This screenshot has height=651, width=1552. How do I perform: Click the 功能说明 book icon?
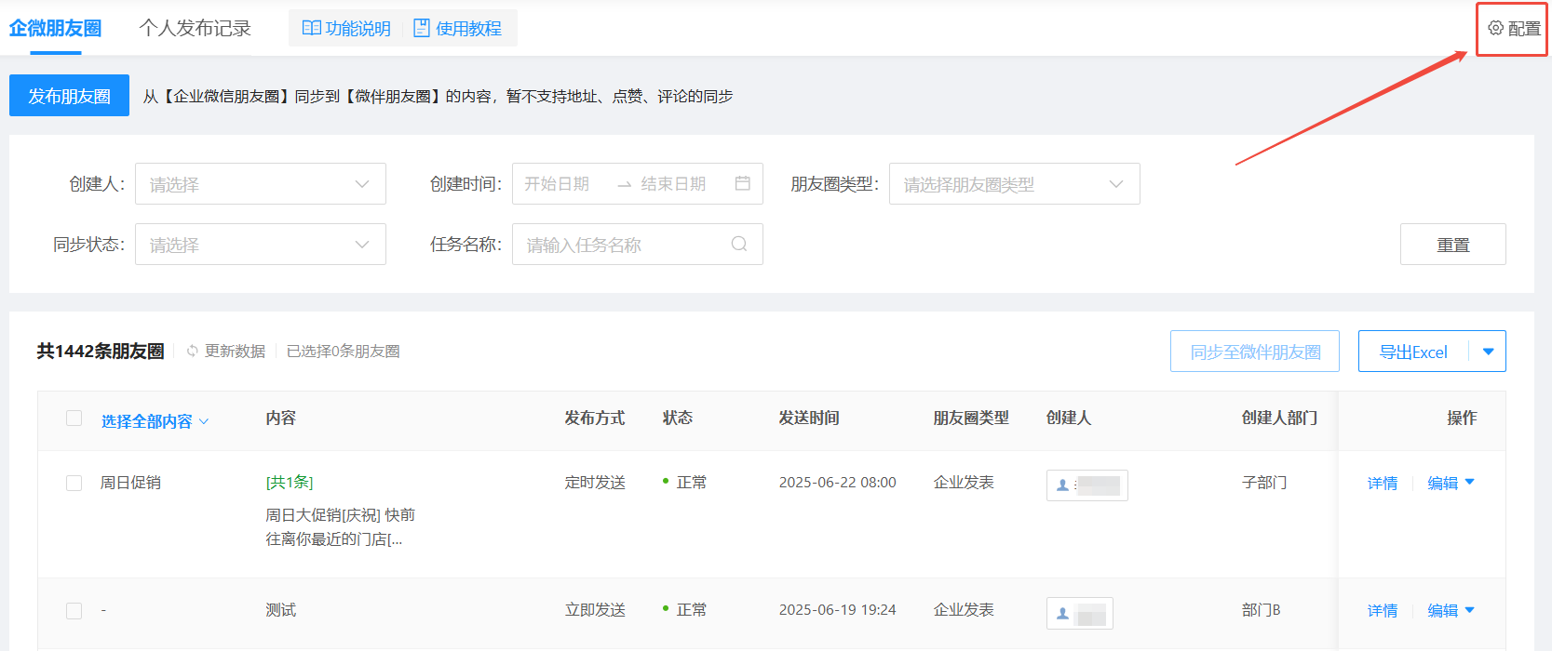coord(312,28)
